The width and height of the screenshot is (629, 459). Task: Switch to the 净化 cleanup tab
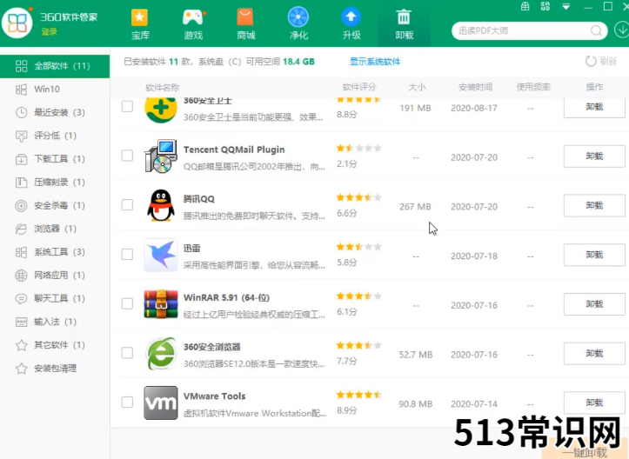(x=298, y=24)
